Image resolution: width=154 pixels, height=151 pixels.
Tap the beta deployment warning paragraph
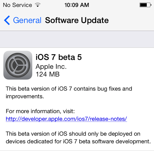point(78,138)
